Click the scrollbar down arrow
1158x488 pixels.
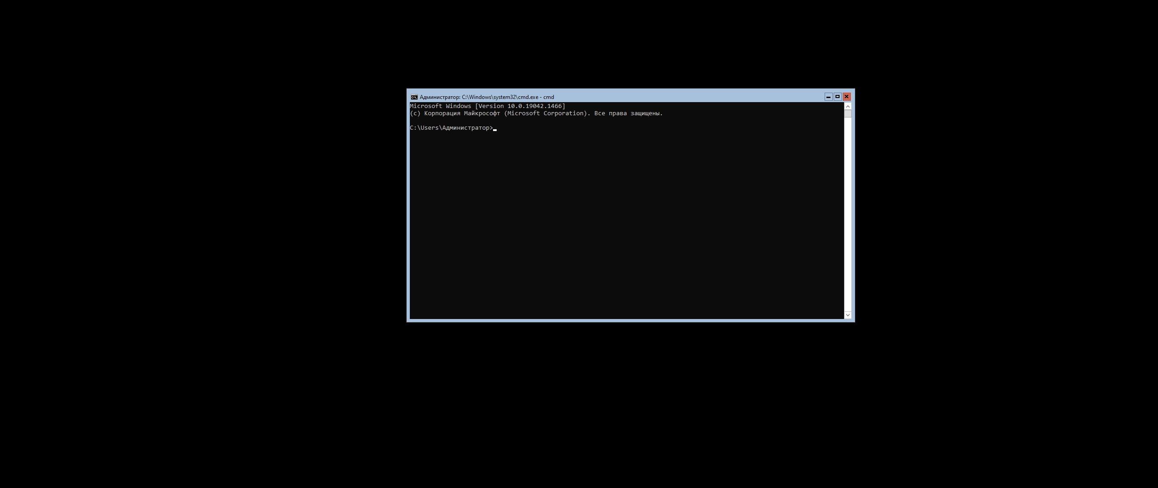click(x=848, y=315)
